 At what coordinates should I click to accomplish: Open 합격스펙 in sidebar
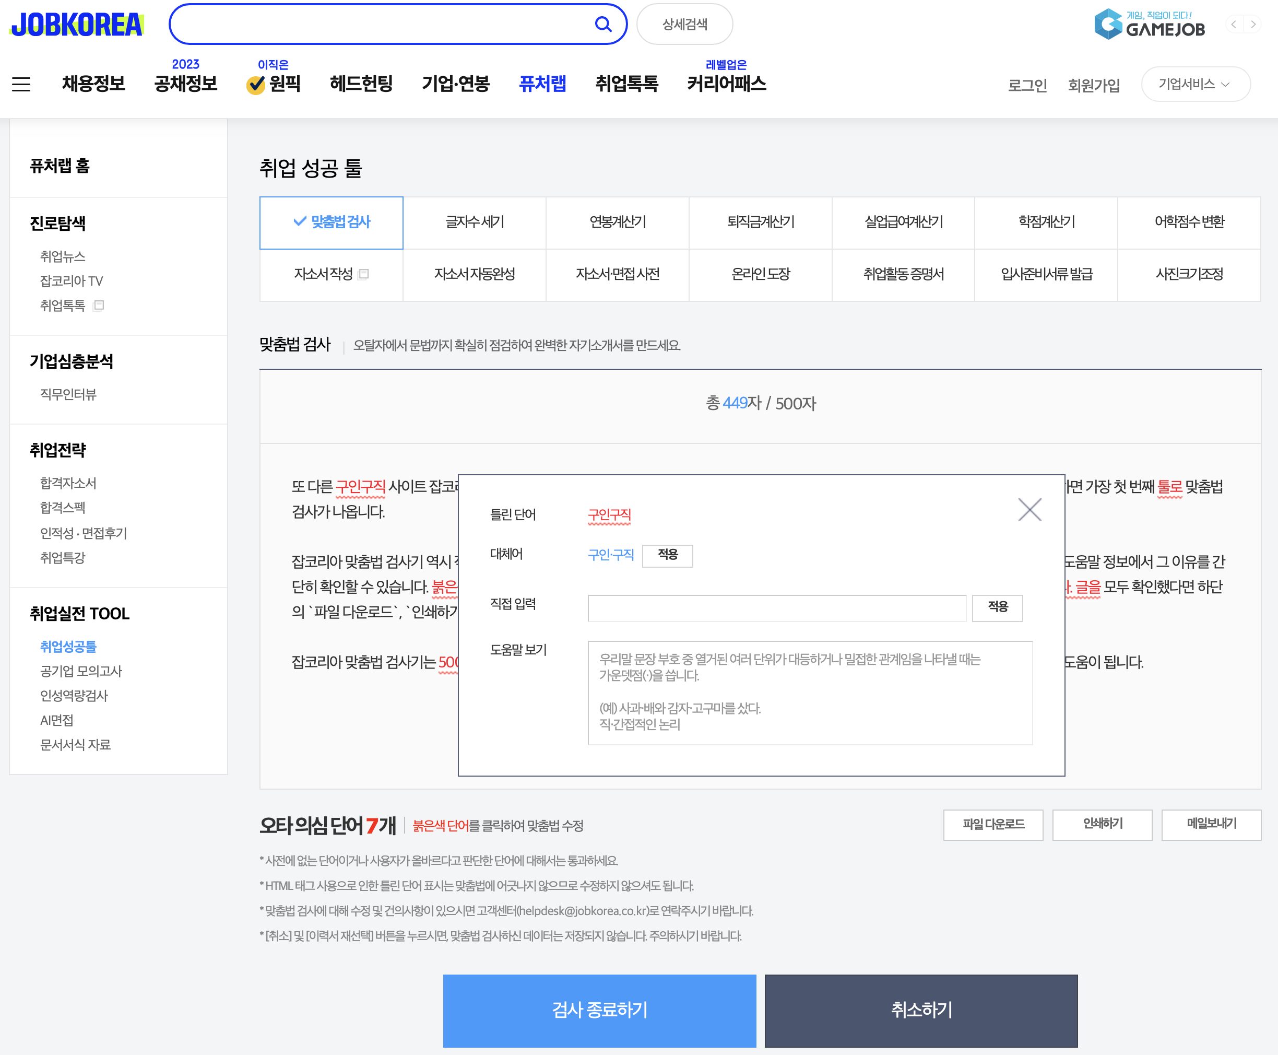[x=63, y=508]
